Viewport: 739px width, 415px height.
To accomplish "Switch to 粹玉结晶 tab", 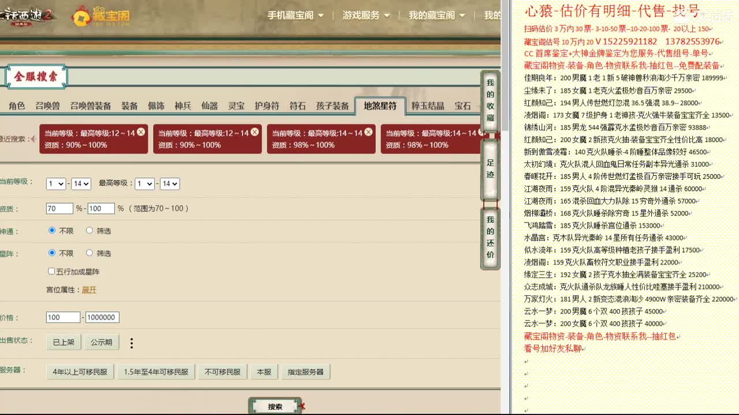I will pos(428,105).
